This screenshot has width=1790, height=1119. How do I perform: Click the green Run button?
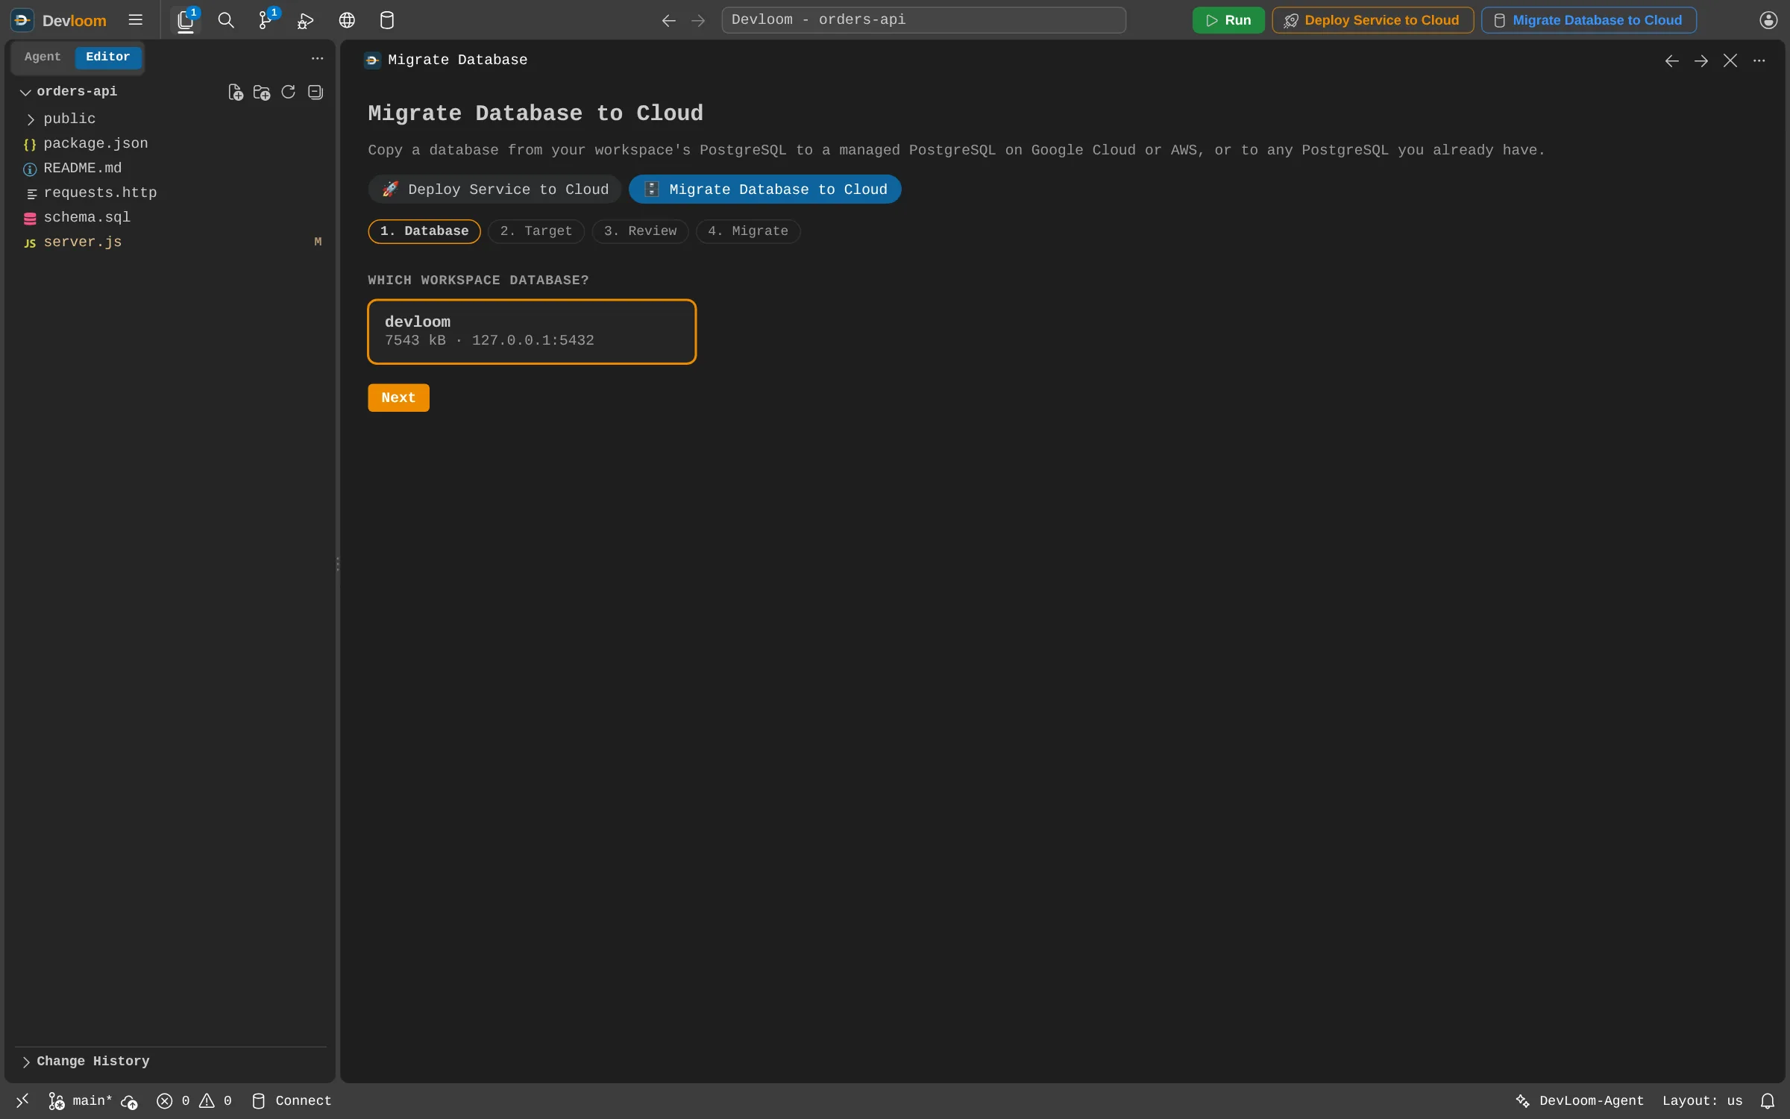pos(1228,20)
